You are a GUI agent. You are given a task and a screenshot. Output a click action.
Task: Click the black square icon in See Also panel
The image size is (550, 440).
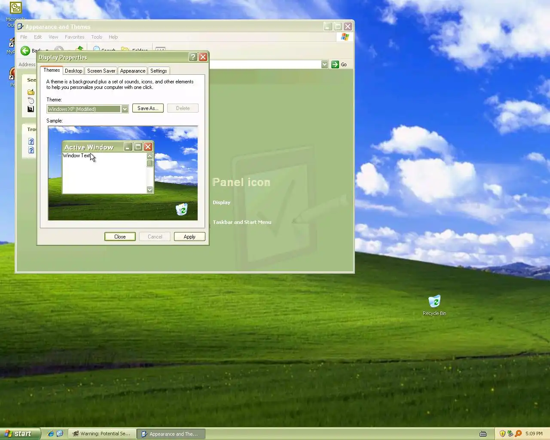(31, 109)
